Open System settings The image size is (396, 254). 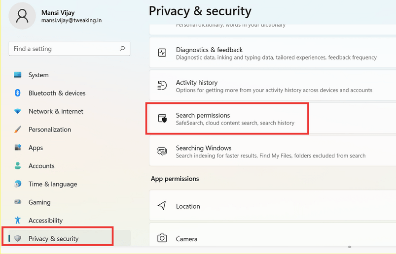coord(70,75)
